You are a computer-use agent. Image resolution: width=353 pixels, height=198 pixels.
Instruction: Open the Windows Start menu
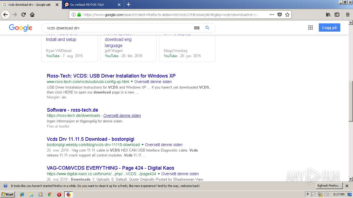pyautogui.click(x=8, y=194)
